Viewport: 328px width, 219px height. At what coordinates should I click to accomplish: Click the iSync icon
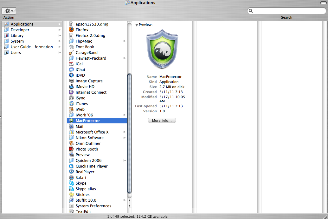(71, 98)
